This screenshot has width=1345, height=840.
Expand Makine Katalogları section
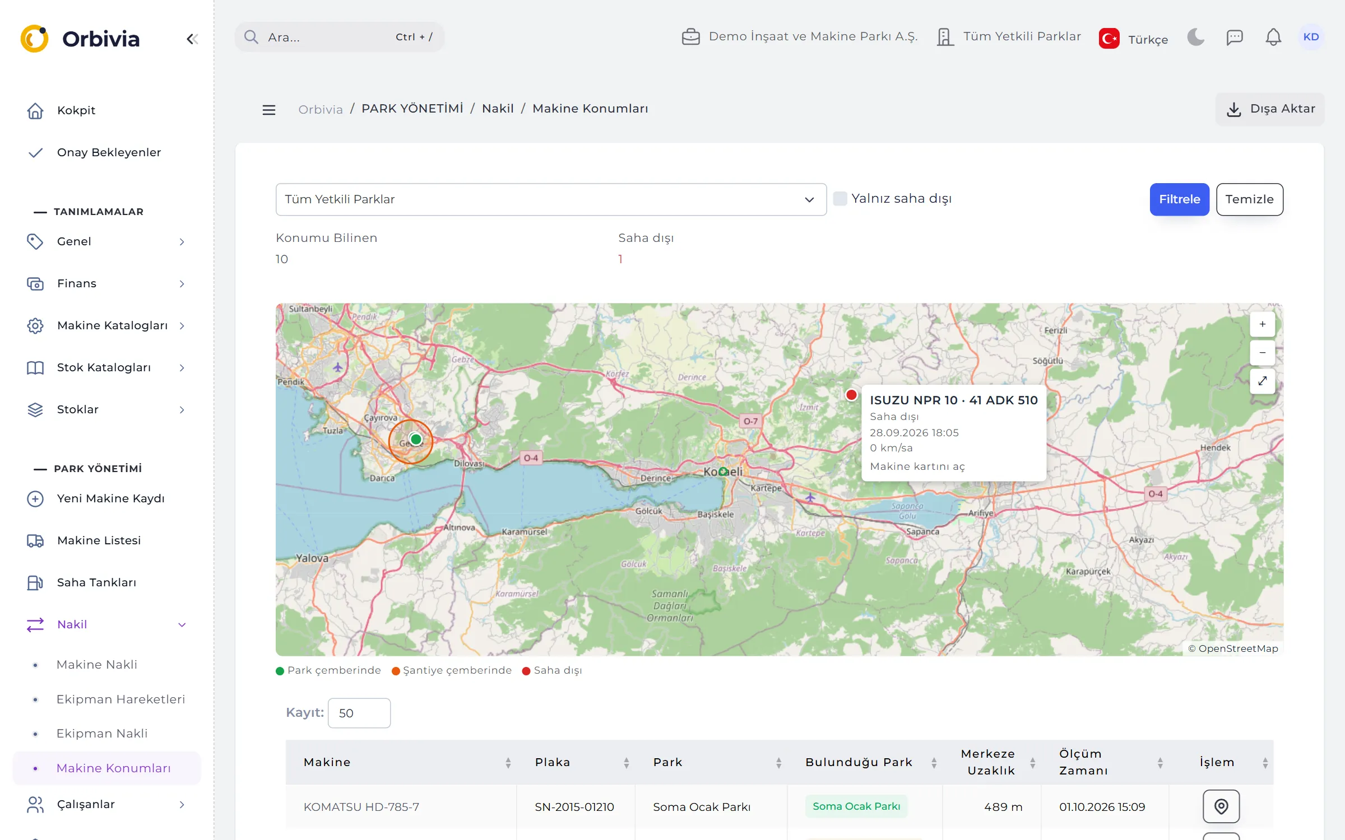pos(106,325)
